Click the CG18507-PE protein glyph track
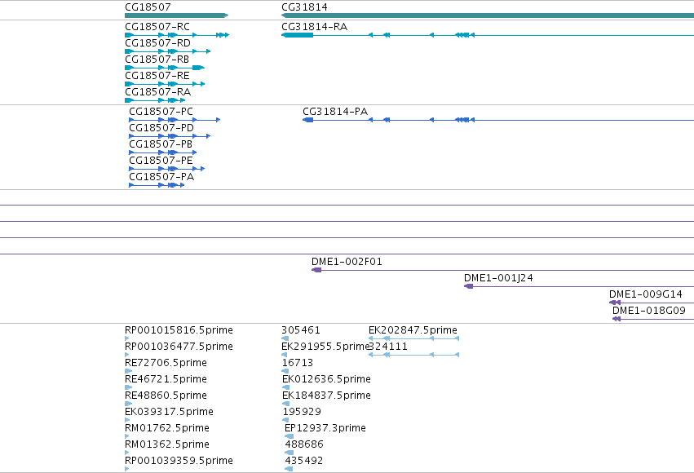The height and width of the screenshot is (473, 694). [167, 169]
